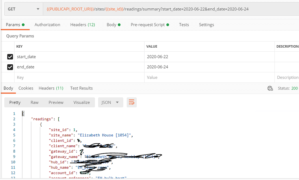The image size is (299, 180).
Task: Open the Tests tab
Action: click(x=184, y=25)
